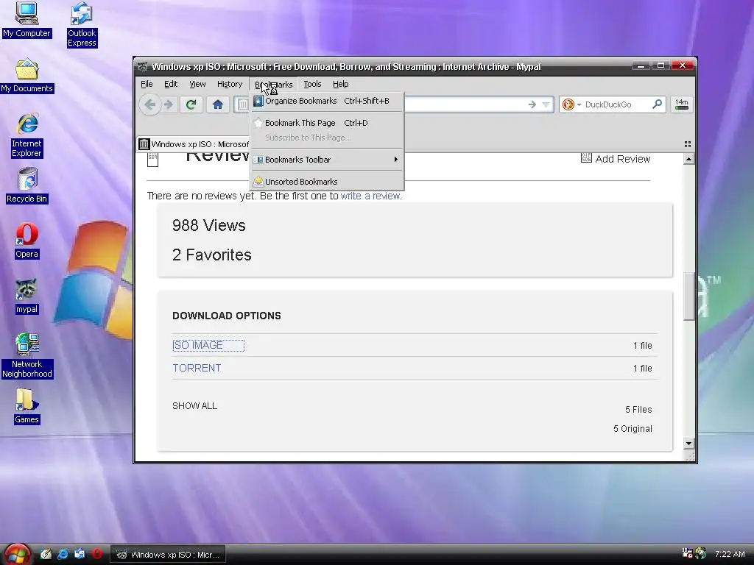The image size is (754, 565).
Task: Choose Bookmark This Page entry
Action: [x=327, y=123]
